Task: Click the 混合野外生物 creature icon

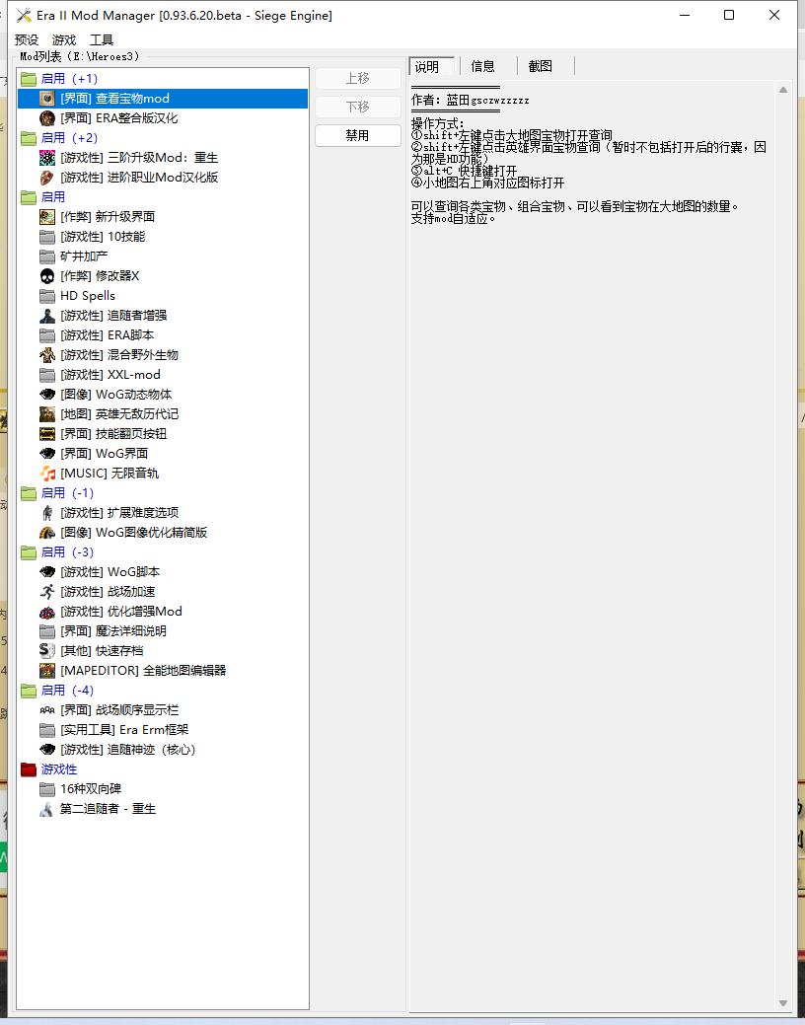Action: [x=47, y=355]
